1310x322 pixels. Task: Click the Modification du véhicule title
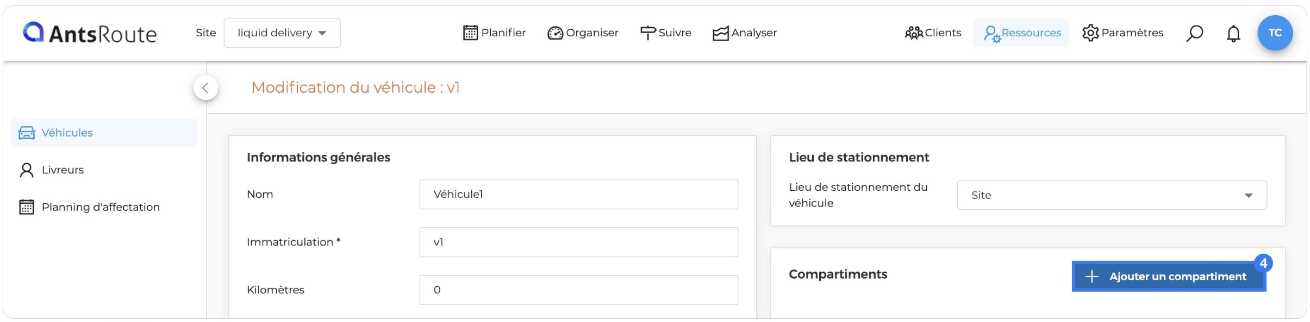[355, 88]
